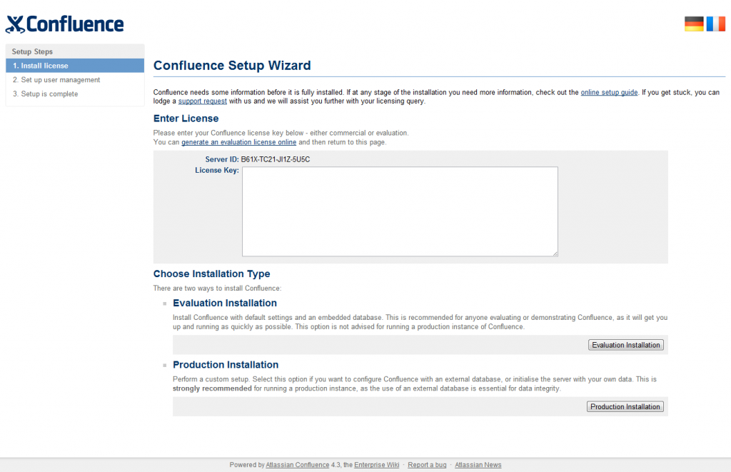Focus the License Key text area
The image size is (731, 472).
[400, 211]
